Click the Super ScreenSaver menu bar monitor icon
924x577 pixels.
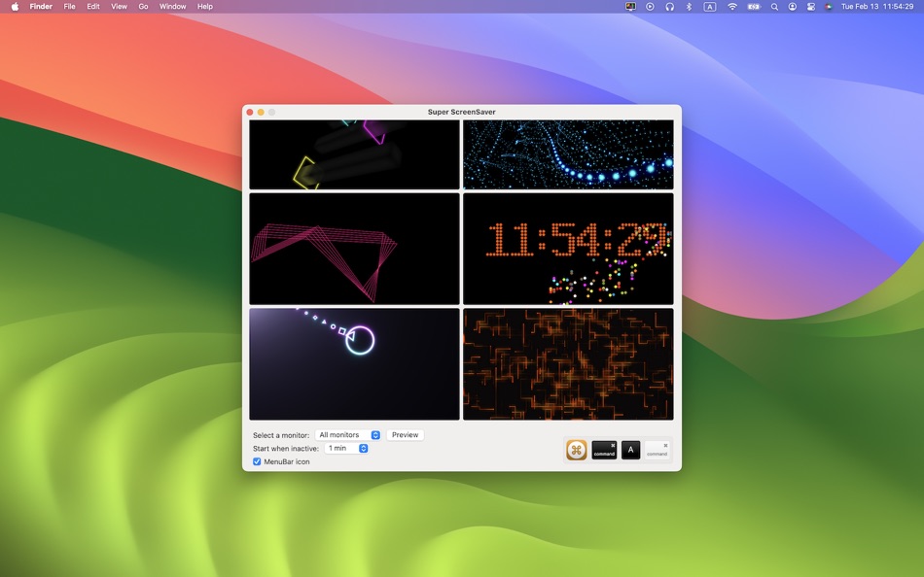[x=630, y=7]
